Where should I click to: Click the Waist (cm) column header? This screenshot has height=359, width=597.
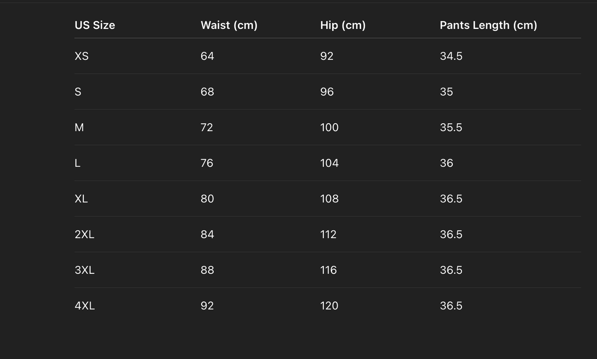pos(229,25)
